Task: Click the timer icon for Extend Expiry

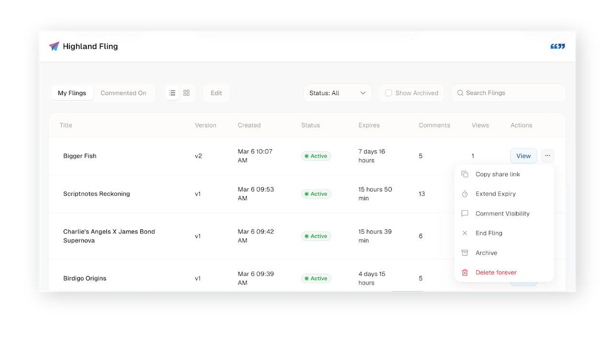Action: (465, 194)
